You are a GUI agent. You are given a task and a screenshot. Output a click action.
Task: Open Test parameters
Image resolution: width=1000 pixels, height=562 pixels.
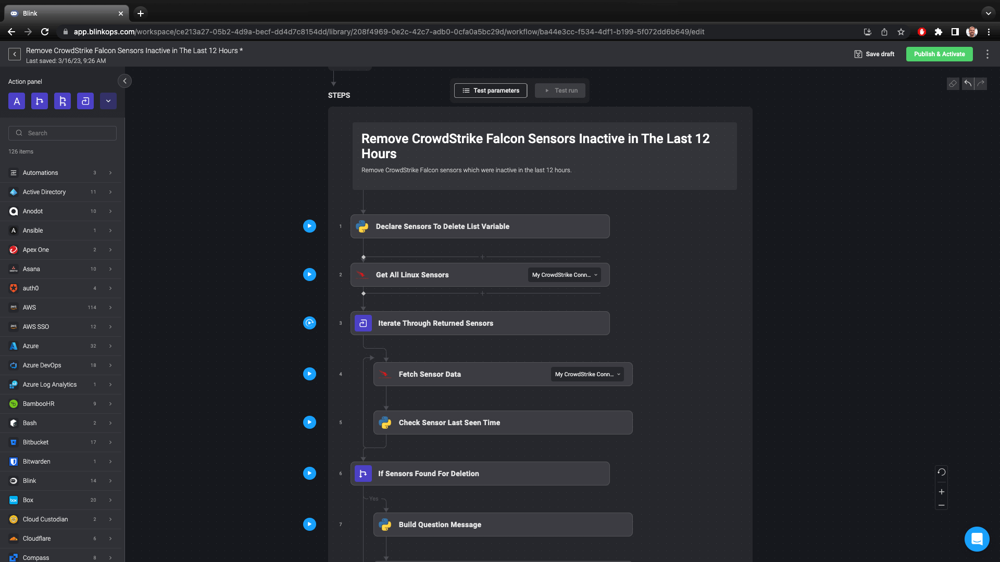click(x=491, y=91)
